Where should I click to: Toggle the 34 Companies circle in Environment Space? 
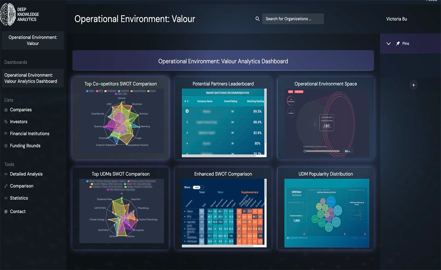point(291,100)
